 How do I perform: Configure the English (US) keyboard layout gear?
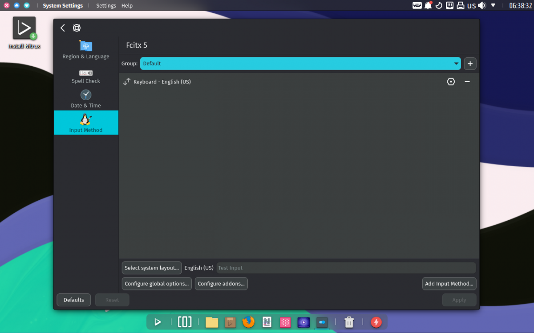point(451,82)
